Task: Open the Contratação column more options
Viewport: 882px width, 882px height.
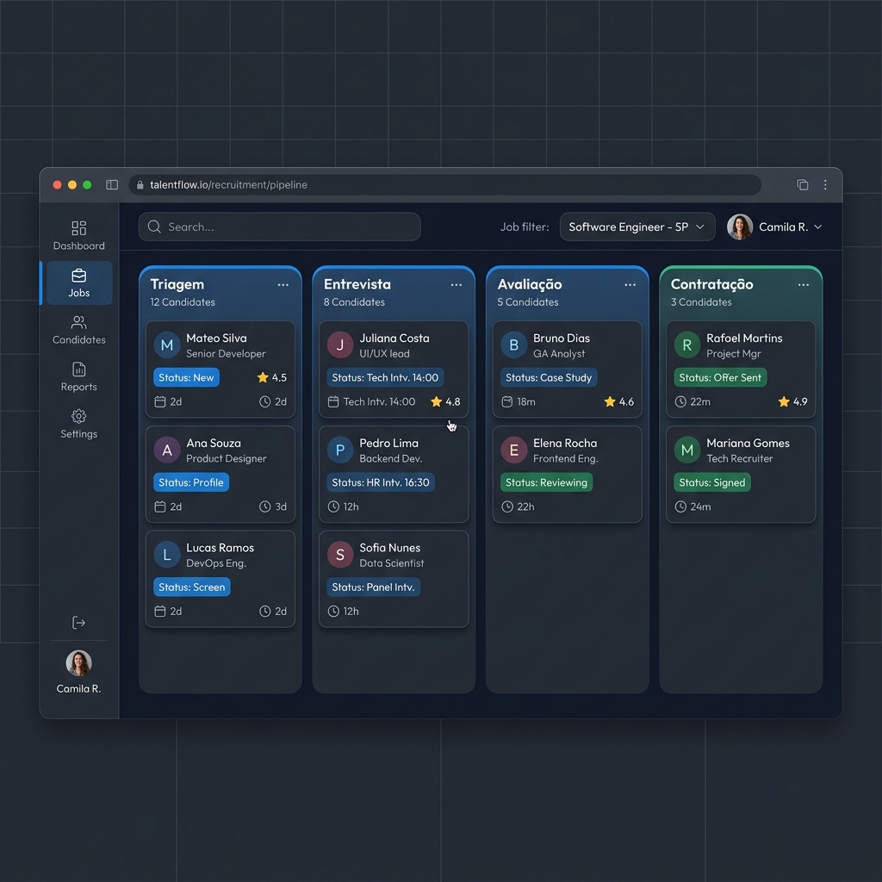Action: coord(804,284)
